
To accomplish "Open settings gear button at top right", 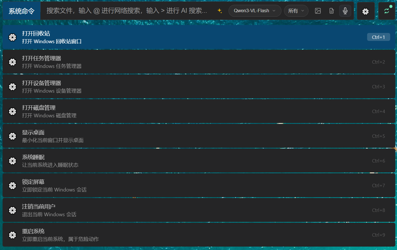I will (x=366, y=11).
